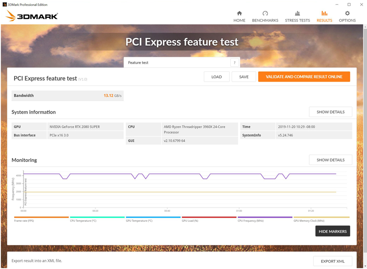Viewport: 367px width, 269px height.
Task: Toggle GPU Memory Clock color legend
Action: coord(321,217)
